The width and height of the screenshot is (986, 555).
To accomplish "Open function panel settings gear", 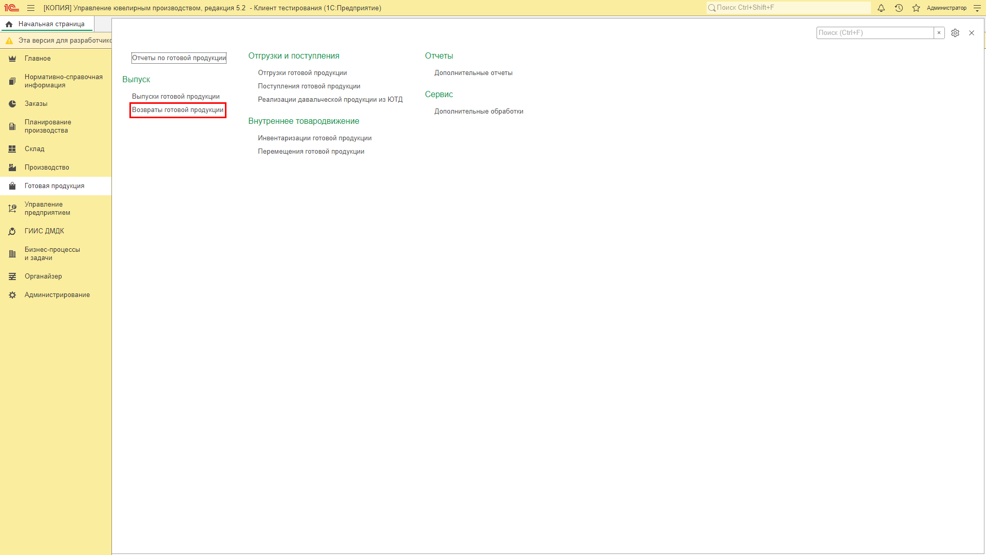I will pos(955,33).
